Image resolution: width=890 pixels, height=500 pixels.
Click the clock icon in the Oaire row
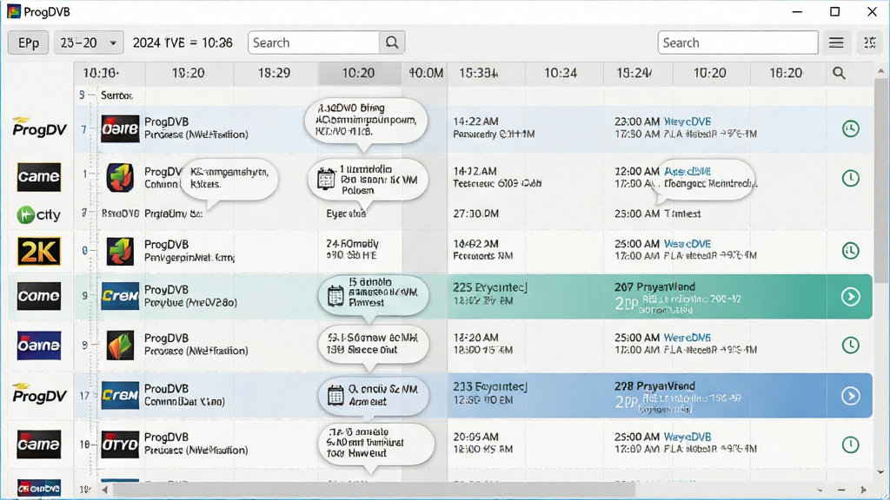click(850, 128)
